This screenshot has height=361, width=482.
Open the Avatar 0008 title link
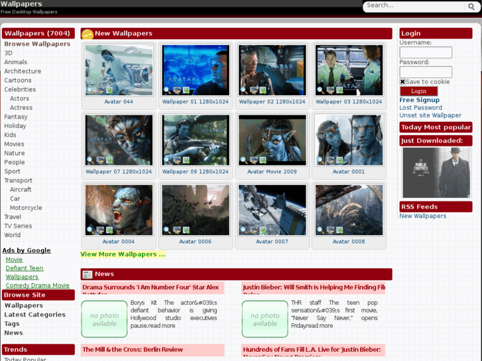point(349,242)
